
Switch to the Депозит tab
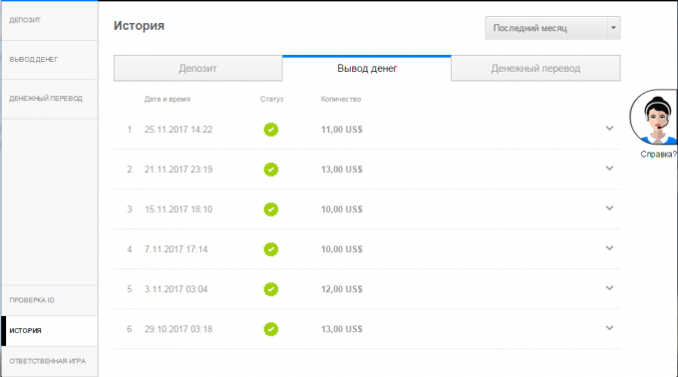point(198,68)
